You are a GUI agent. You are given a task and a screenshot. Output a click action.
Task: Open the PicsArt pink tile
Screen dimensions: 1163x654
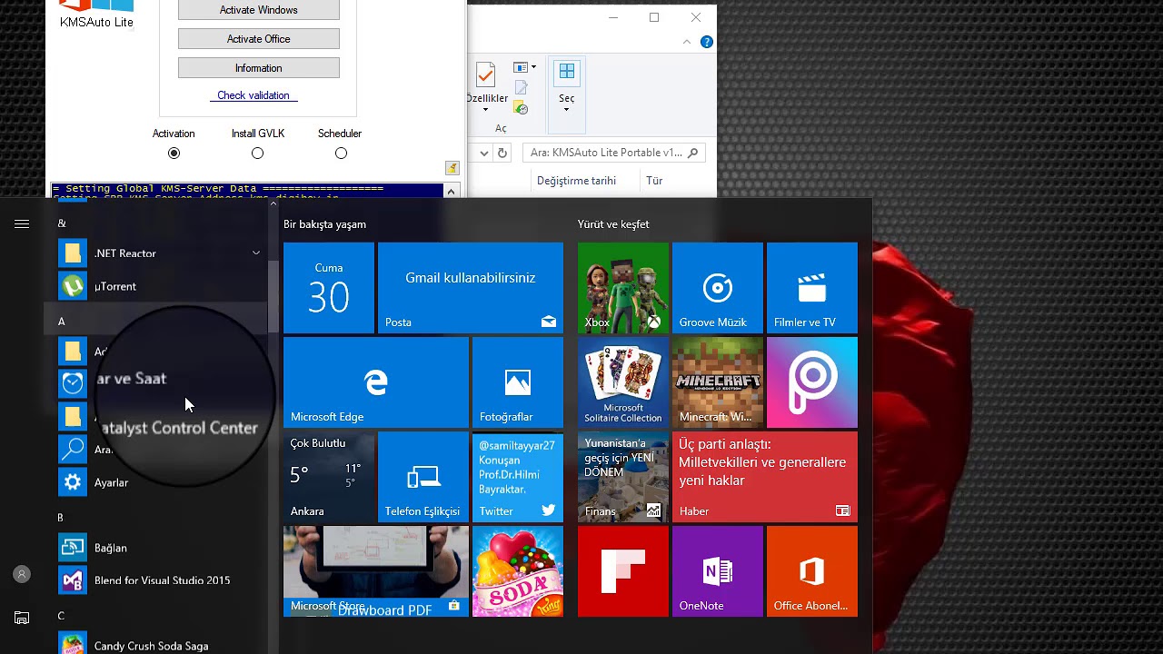tap(812, 382)
